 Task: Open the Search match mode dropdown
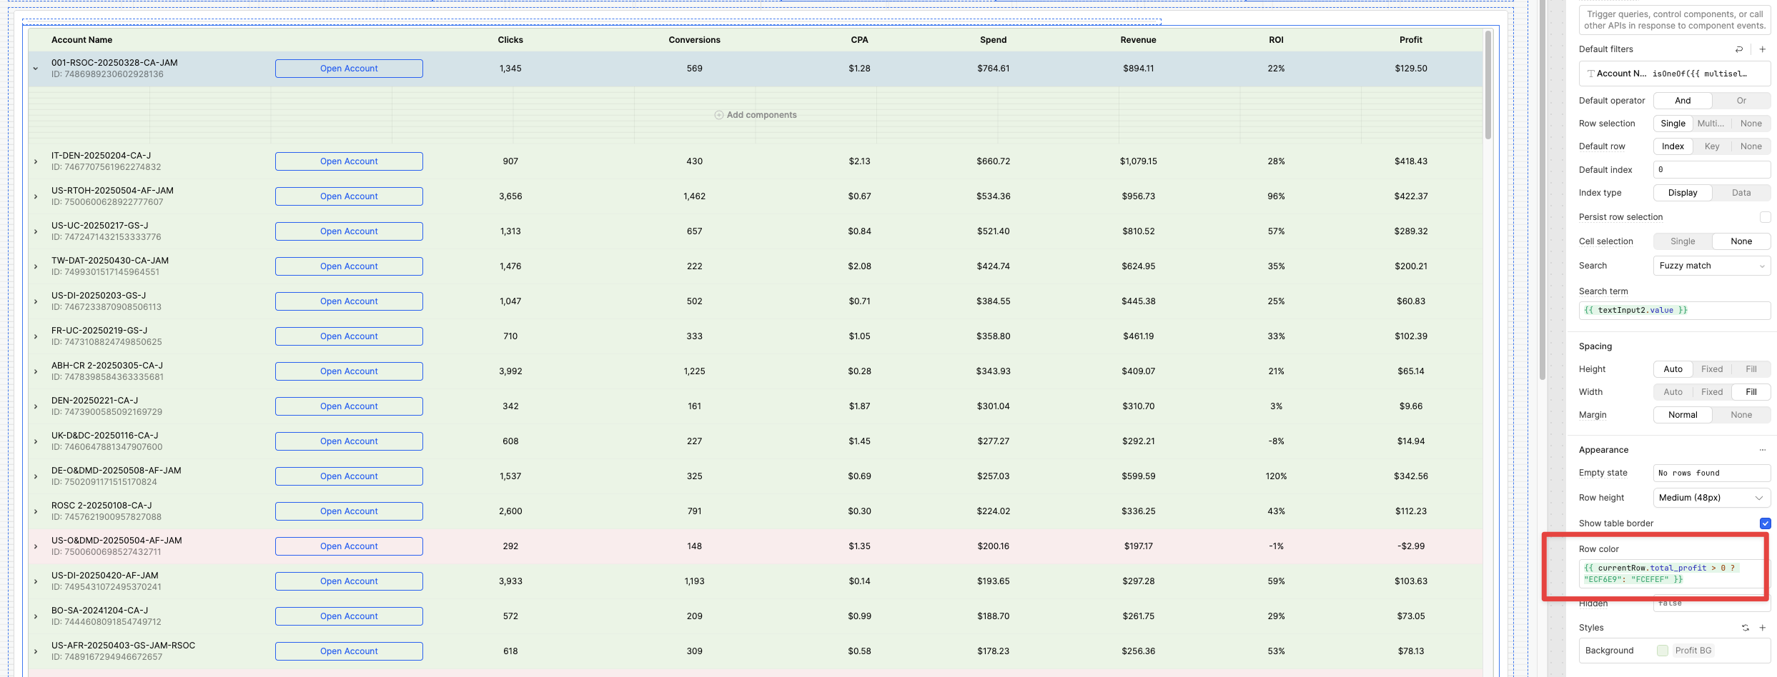tap(1711, 265)
